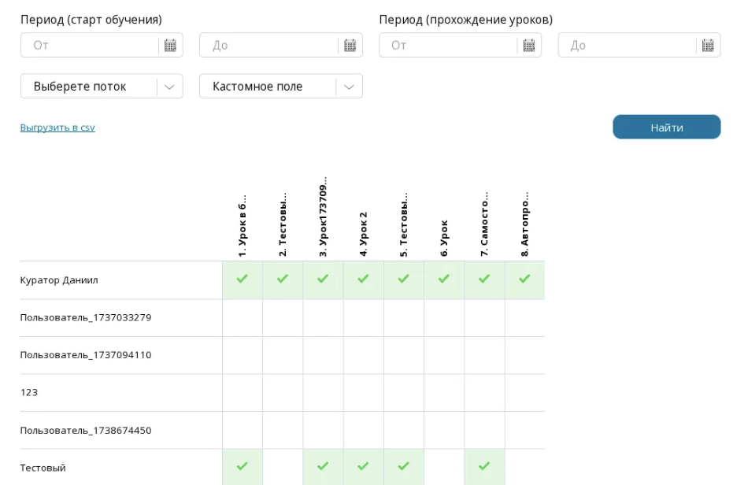Select column header 1. Урок в б...
Viewport: 733px width, 485px height.
point(242,225)
